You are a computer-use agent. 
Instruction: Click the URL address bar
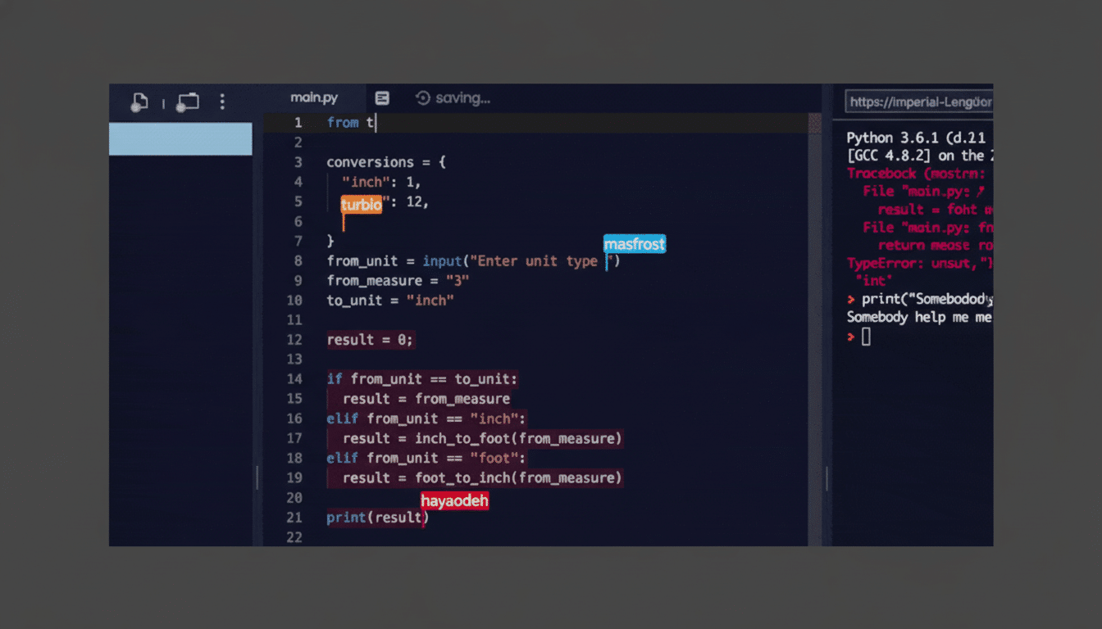(918, 102)
